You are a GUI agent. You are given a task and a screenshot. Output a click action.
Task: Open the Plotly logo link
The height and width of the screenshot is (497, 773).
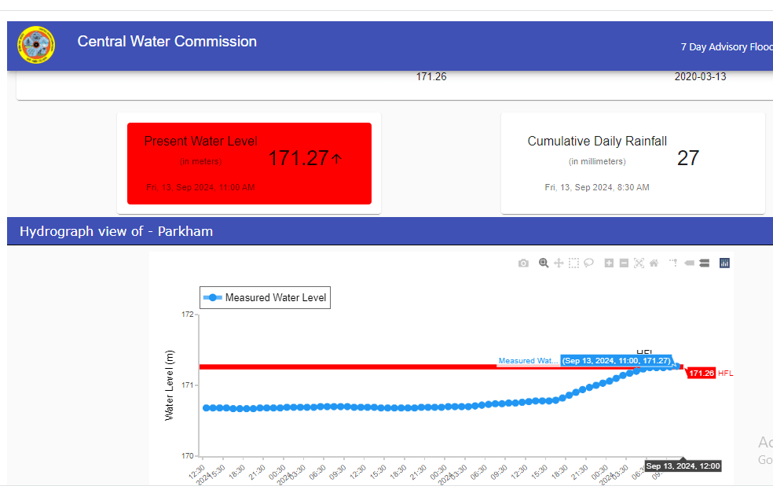(x=724, y=263)
